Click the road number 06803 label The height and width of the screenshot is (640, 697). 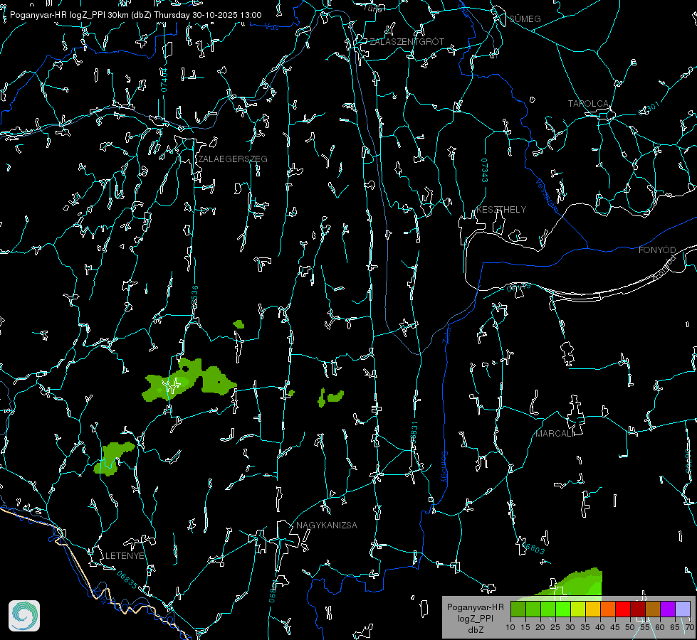(533, 547)
